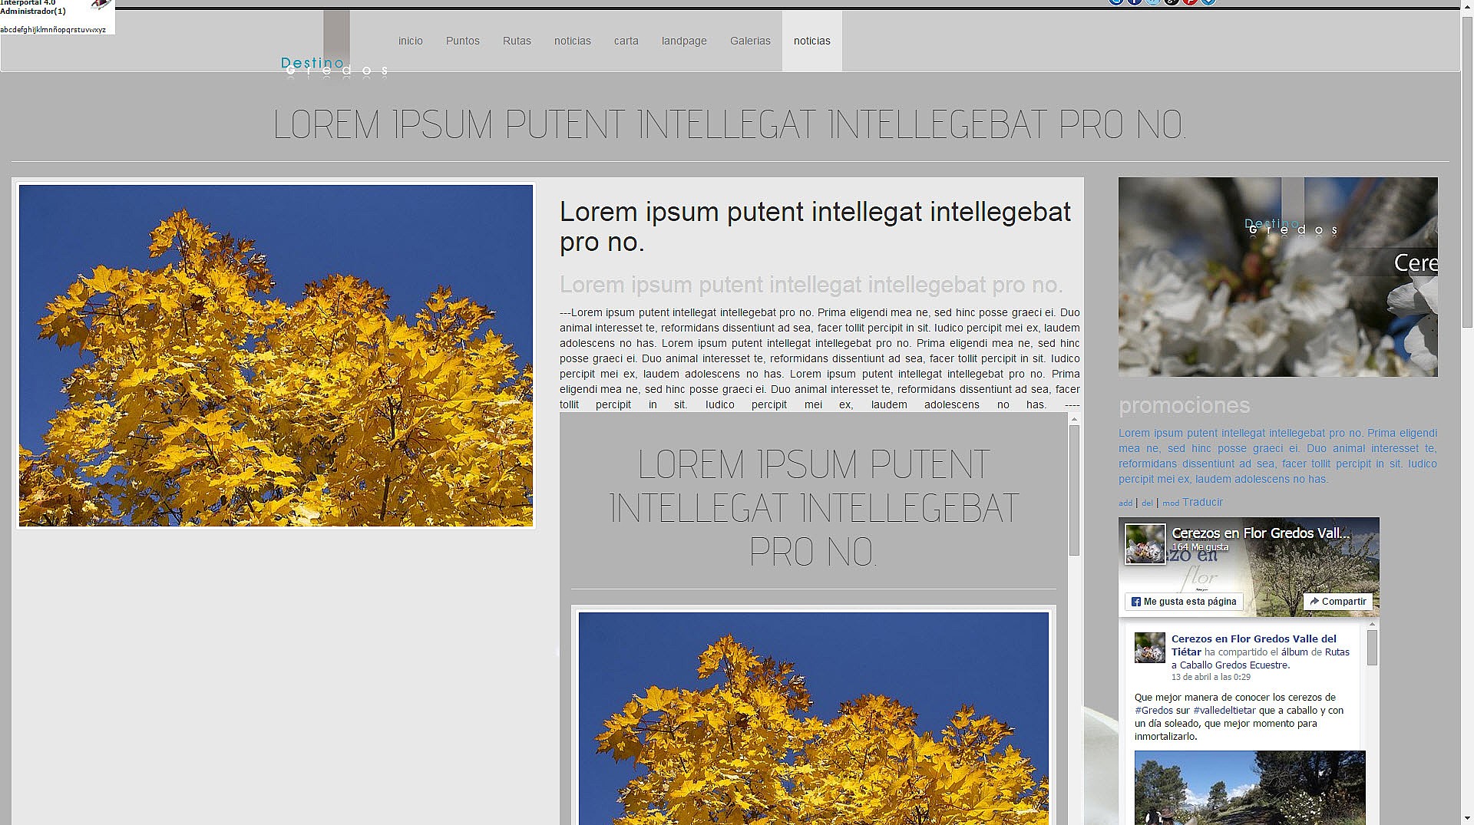Click the Facebook f icon in like button
The width and height of the screenshot is (1474, 825).
[x=1136, y=602]
